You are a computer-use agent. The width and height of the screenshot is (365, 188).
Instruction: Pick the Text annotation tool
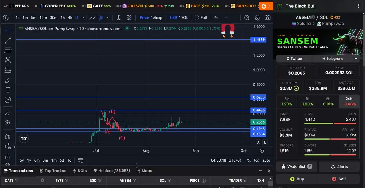(8, 90)
